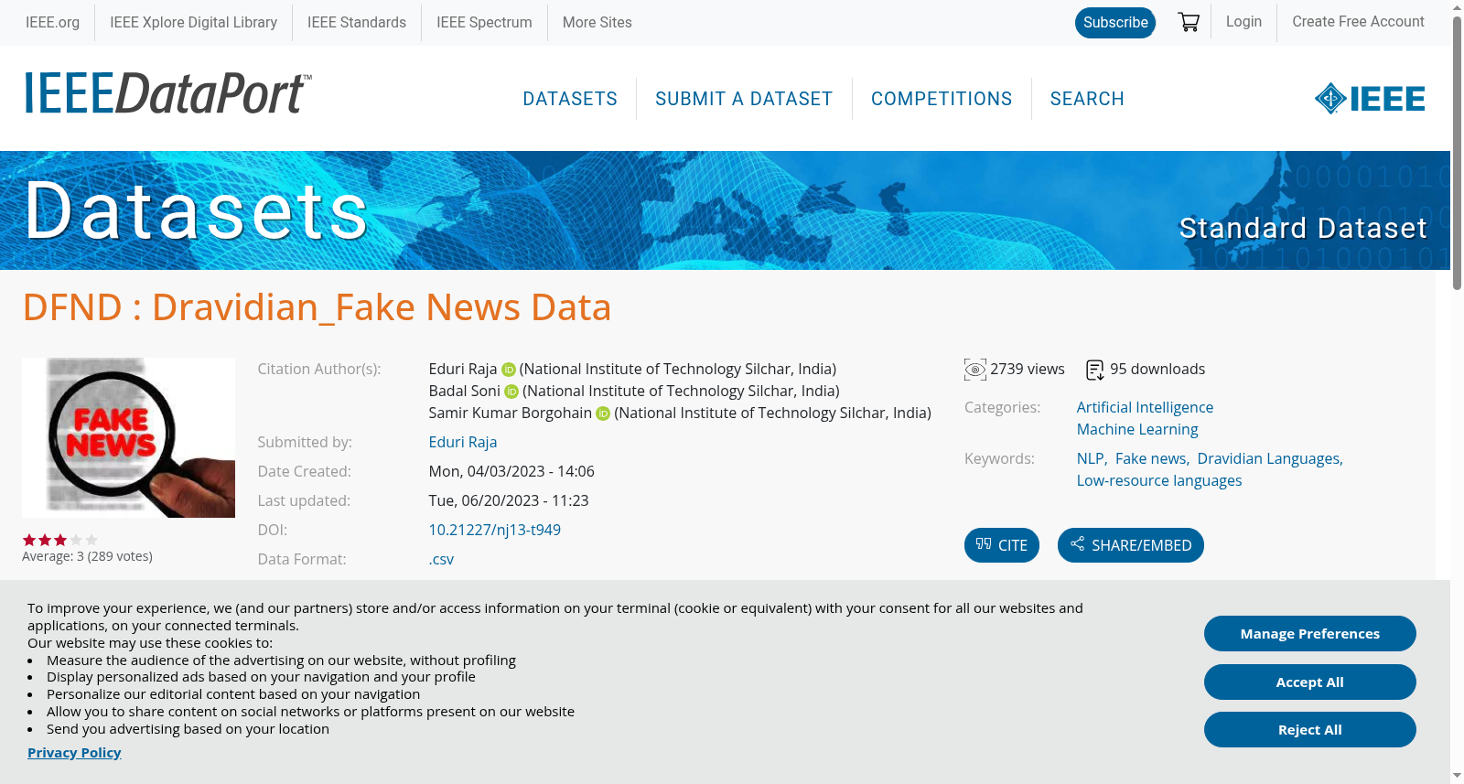Click the Dravidian Languages keyword
Image resolution: width=1464 pixels, height=784 pixels.
pyautogui.click(x=1269, y=458)
